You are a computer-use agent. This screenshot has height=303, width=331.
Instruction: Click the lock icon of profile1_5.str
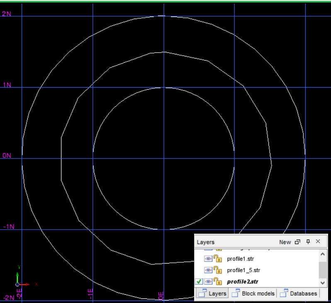[x=218, y=270]
